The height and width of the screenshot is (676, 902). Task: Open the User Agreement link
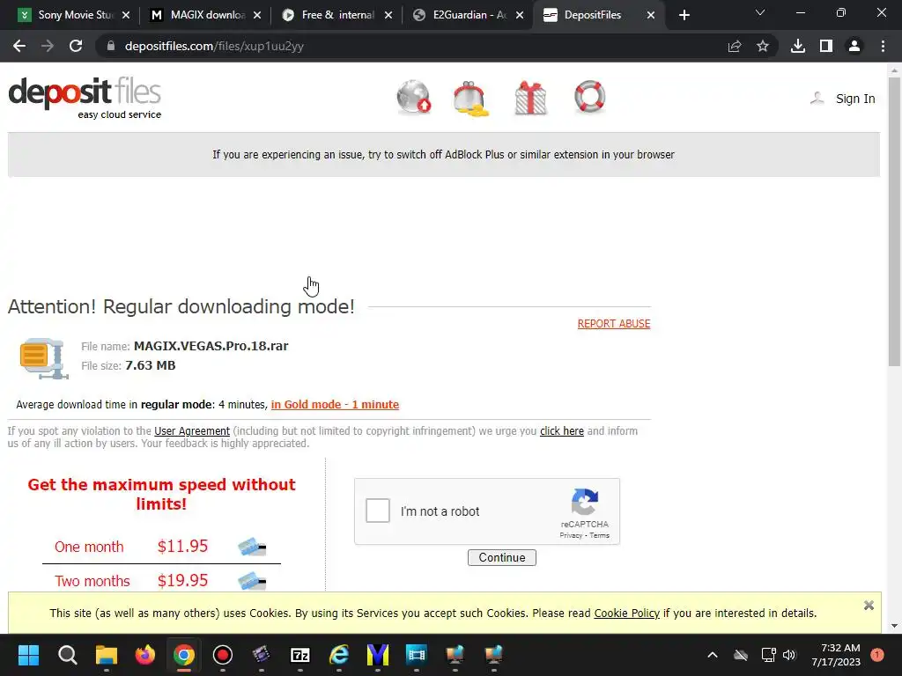coord(192,430)
